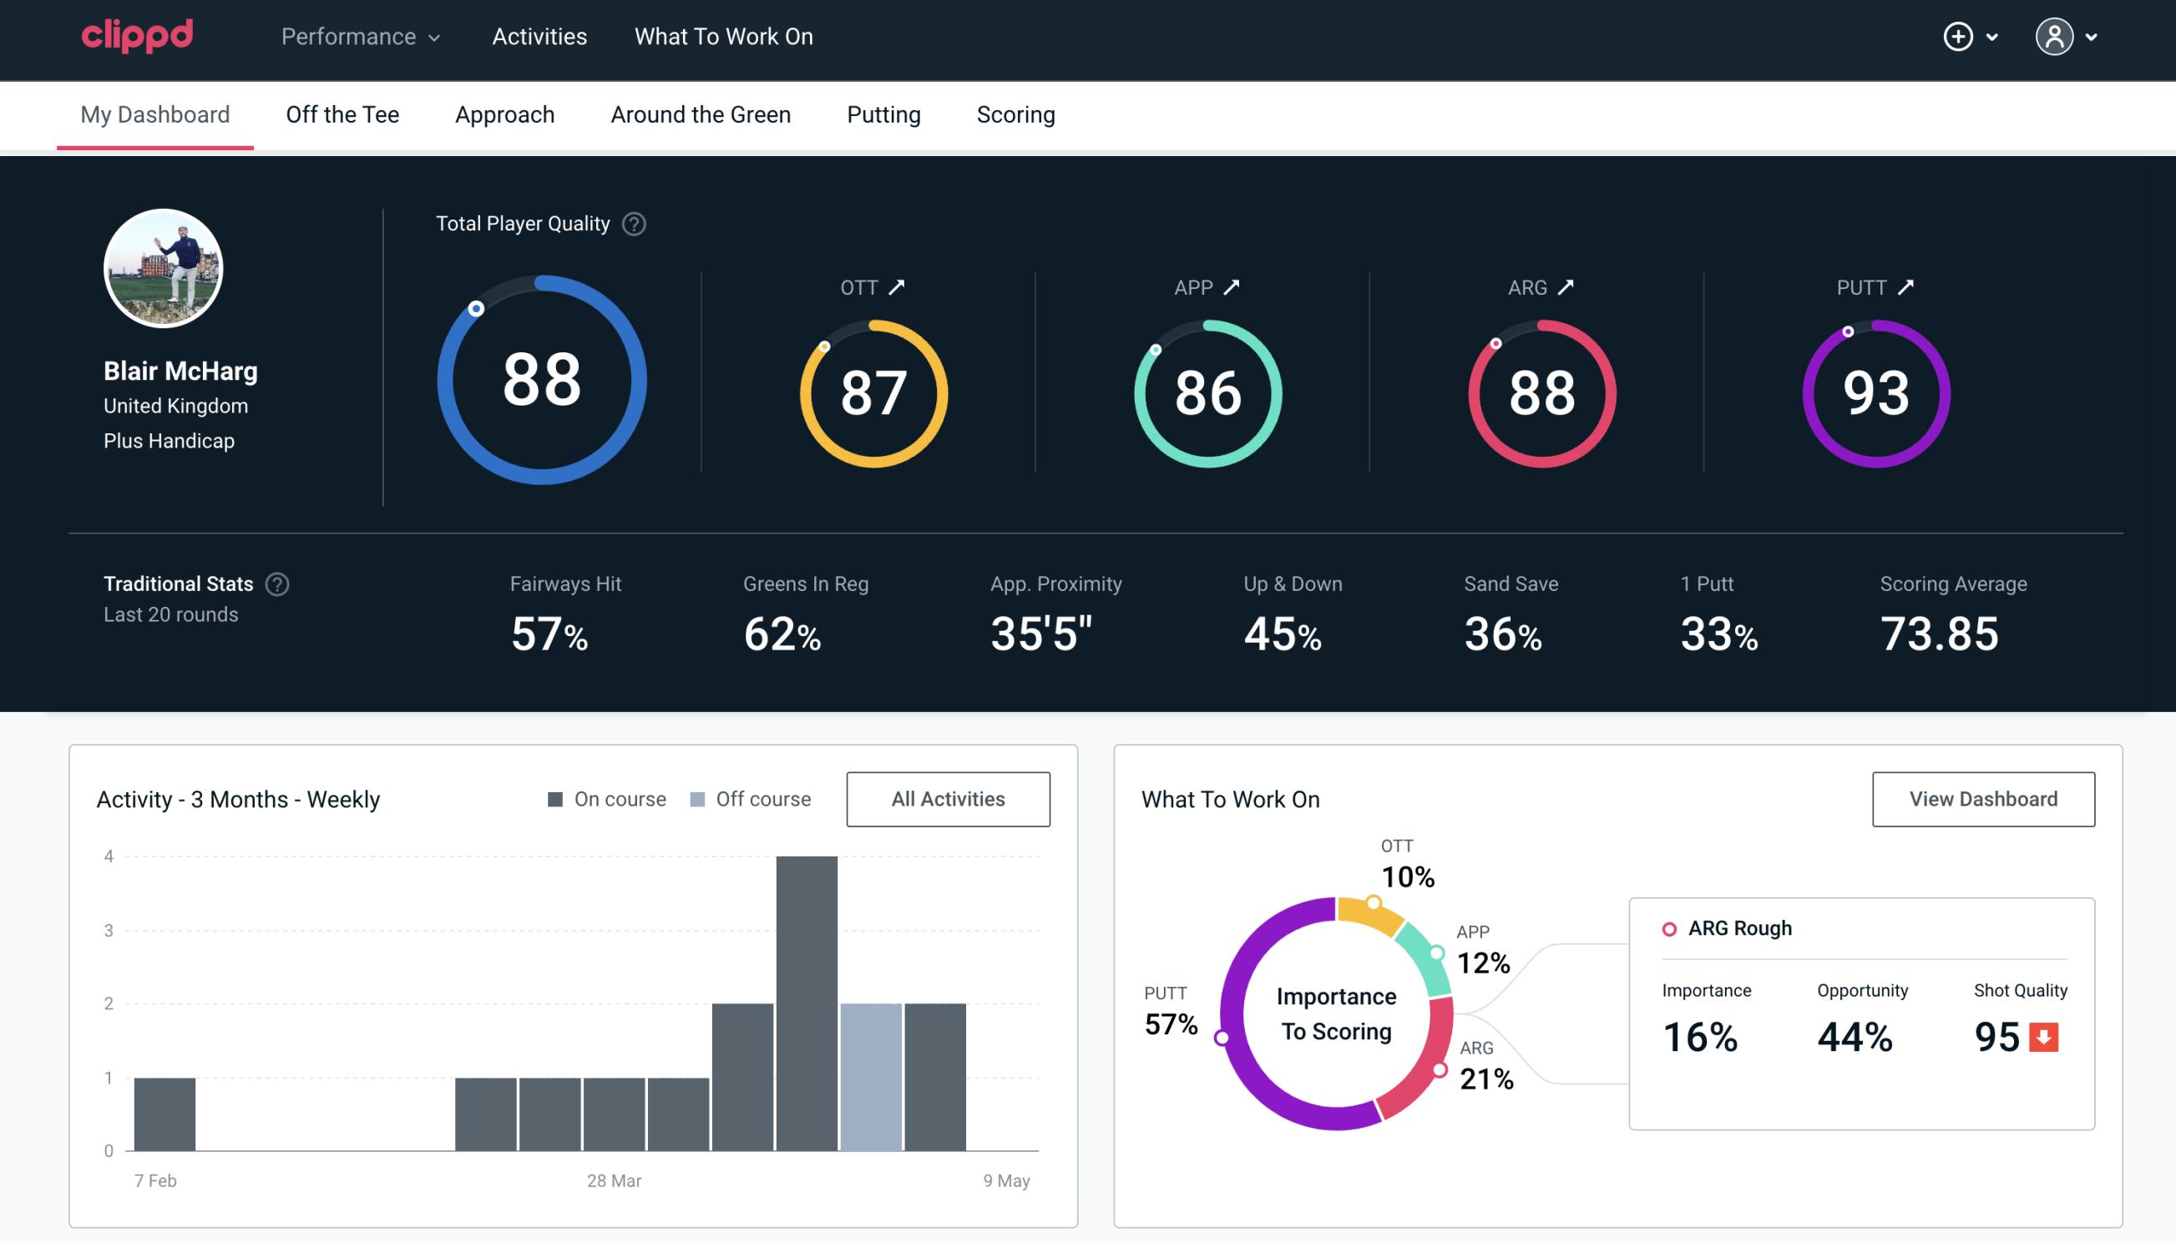
Task: Click the OTT trending arrow icon
Action: (897, 287)
